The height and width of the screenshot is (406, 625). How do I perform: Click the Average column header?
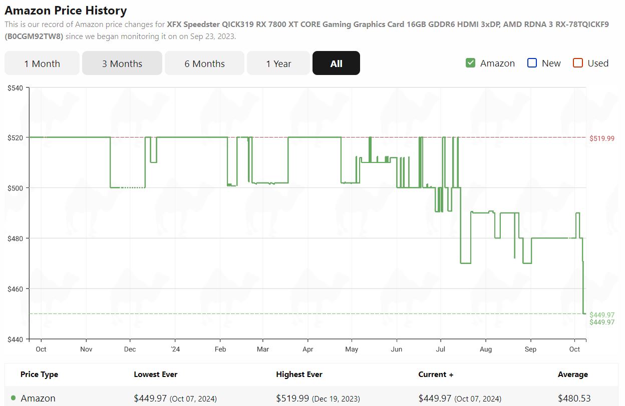573,374
